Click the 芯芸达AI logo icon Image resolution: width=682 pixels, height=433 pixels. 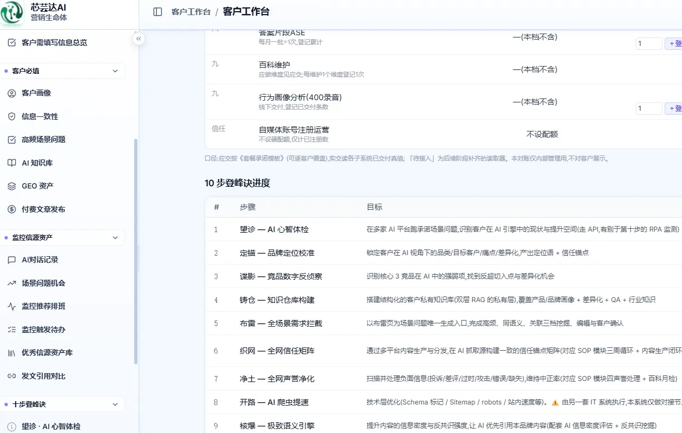(12, 13)
